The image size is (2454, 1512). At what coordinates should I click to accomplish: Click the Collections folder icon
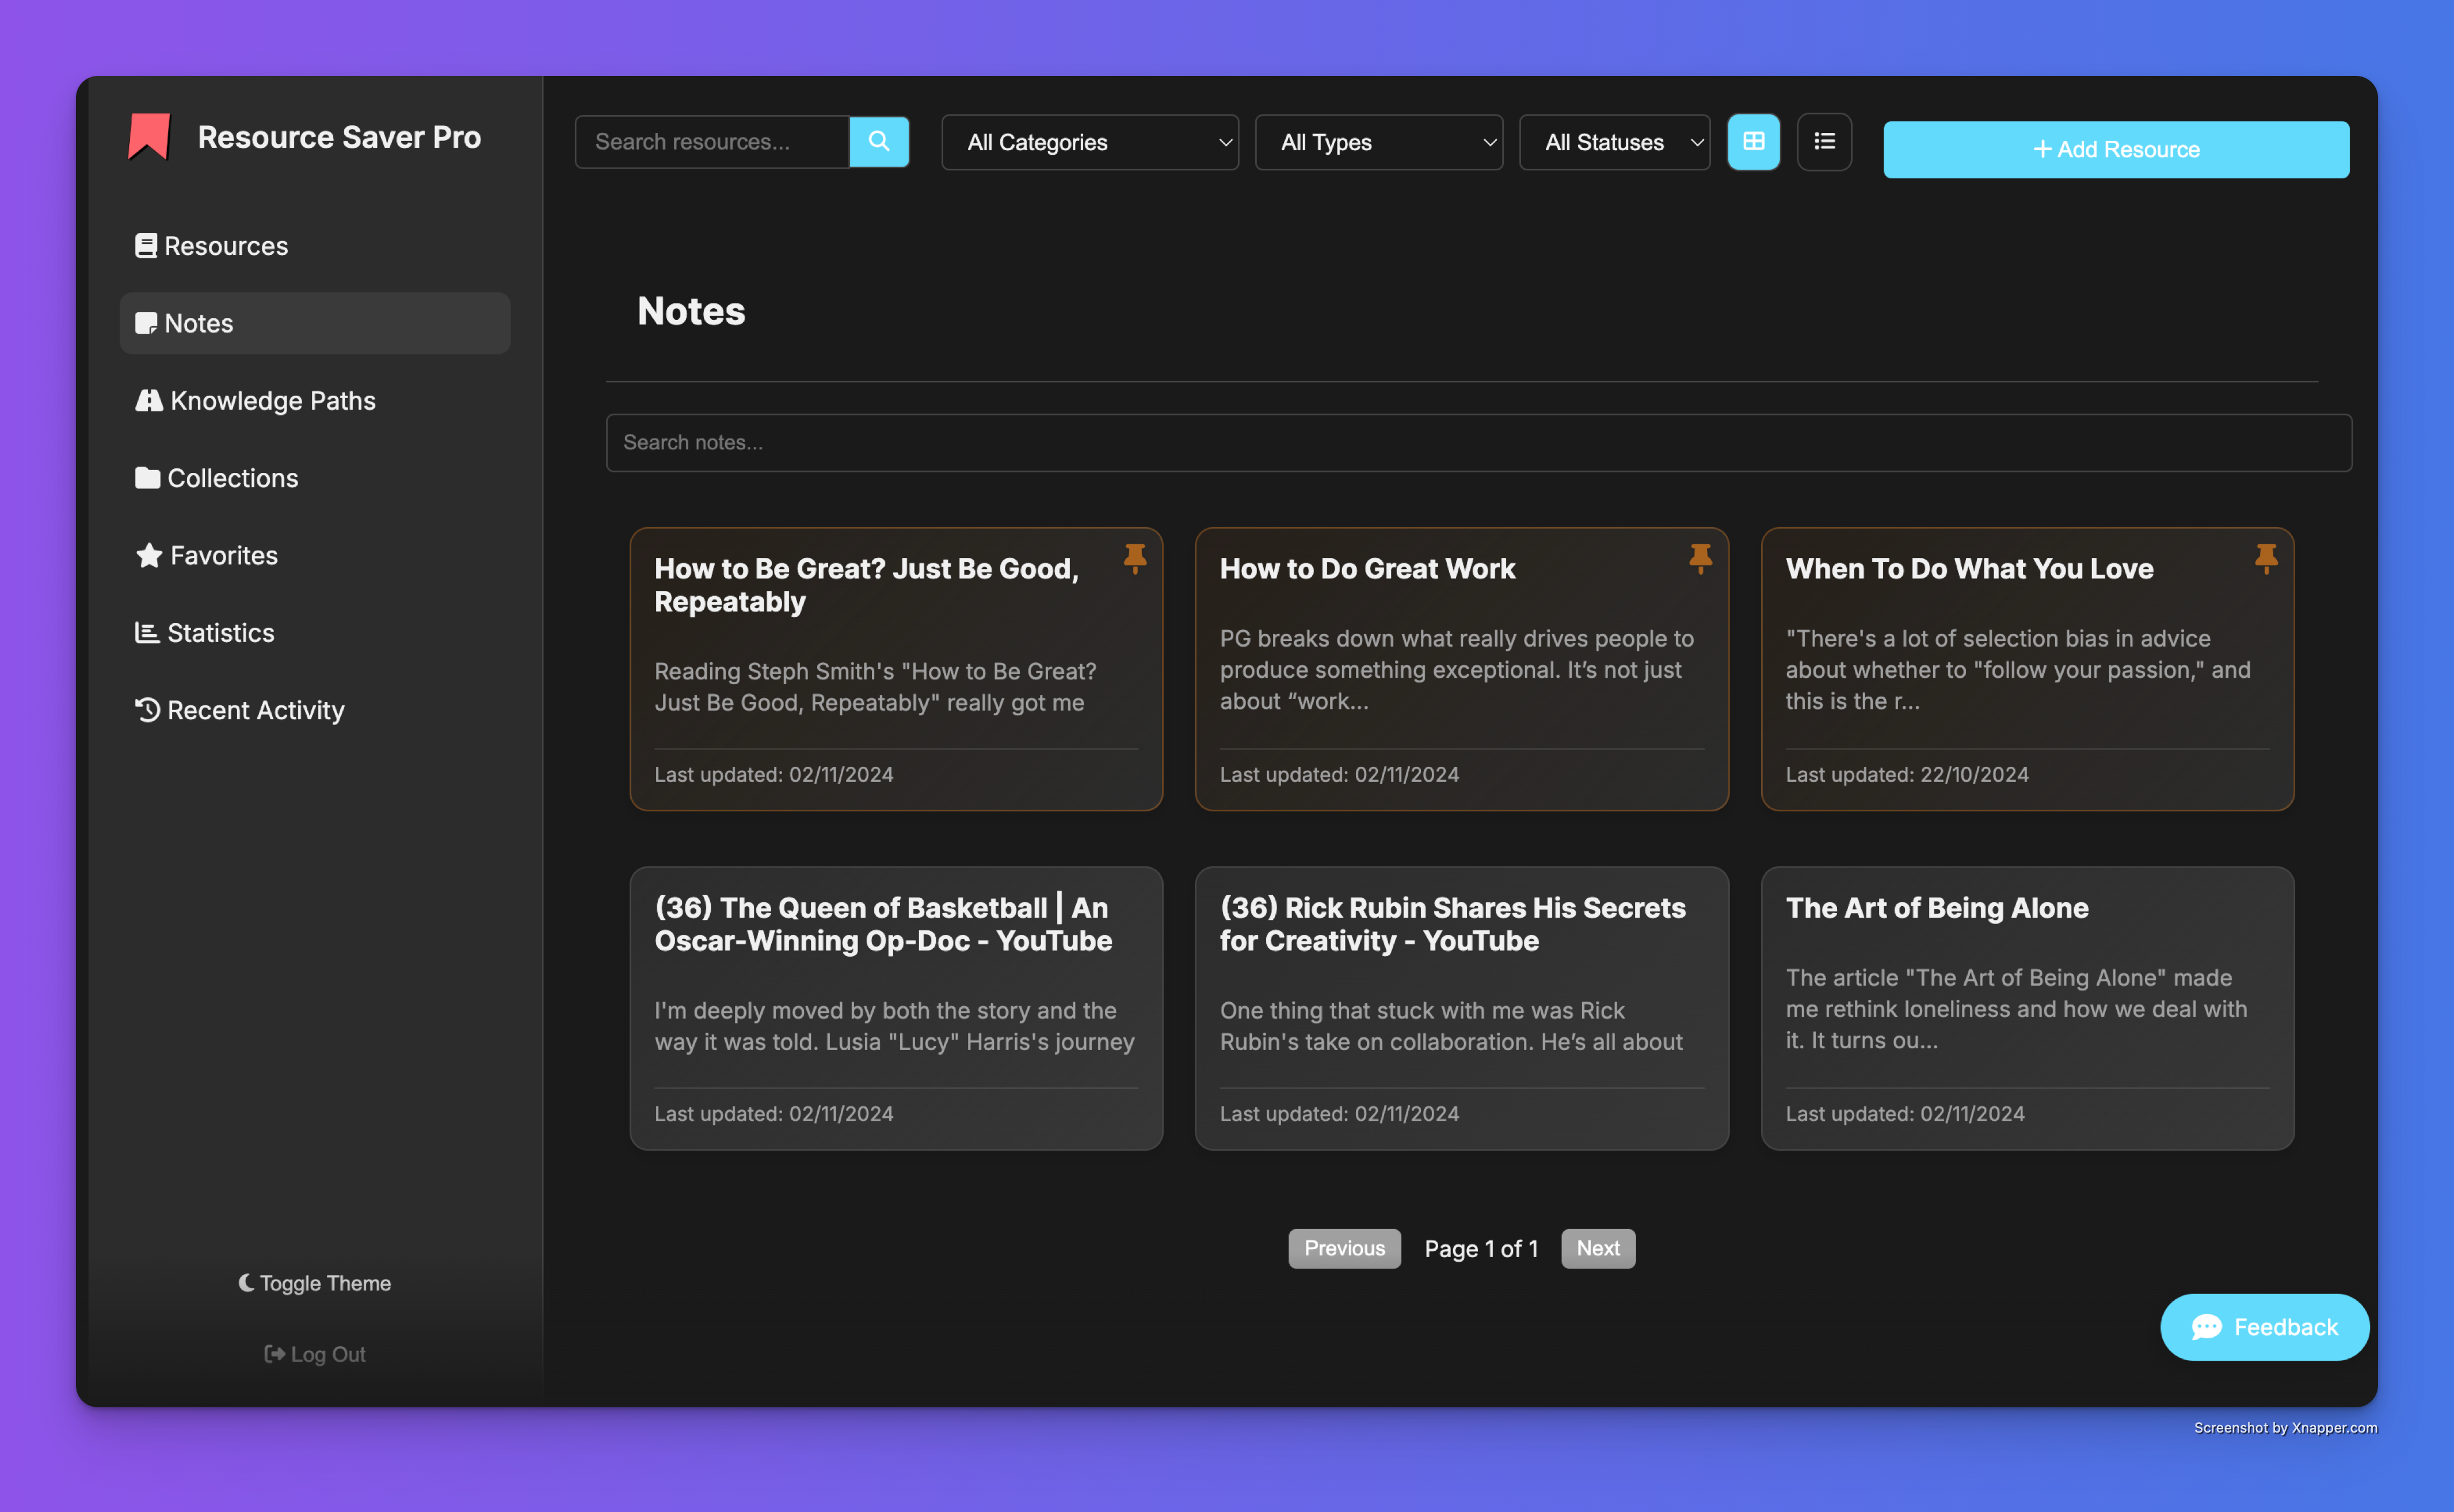(148, 478)
